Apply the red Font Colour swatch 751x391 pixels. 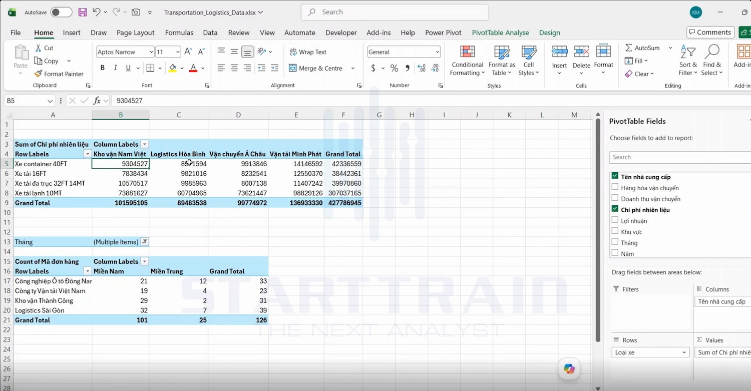pyautogui.click(x=193, y=68)
